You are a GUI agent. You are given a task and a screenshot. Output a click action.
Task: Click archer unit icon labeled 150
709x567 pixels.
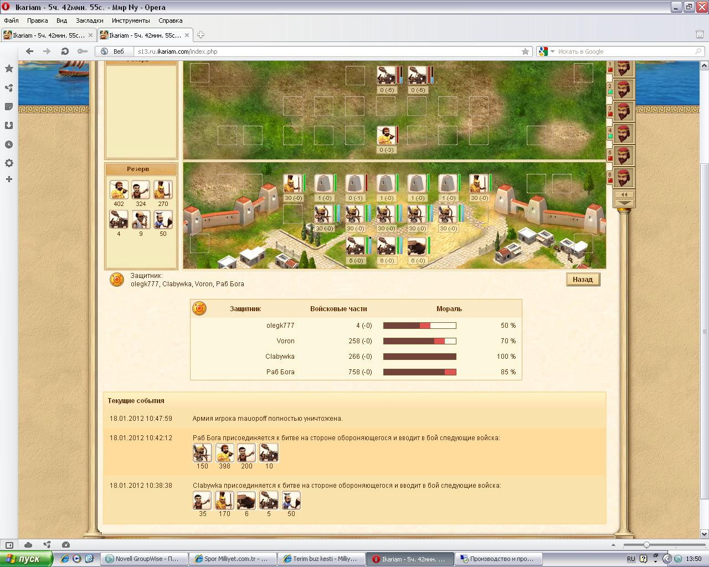tap(202, 452)
